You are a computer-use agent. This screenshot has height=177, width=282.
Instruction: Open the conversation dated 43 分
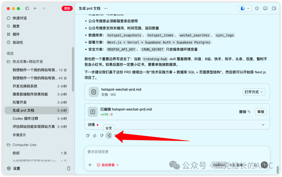[37, 78]
